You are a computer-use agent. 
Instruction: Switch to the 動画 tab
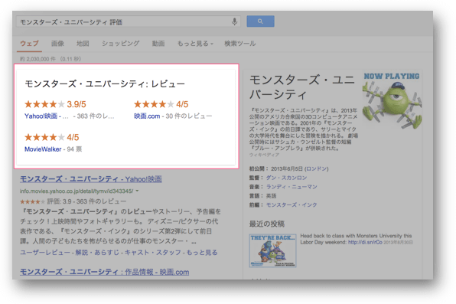coord(158,44)
